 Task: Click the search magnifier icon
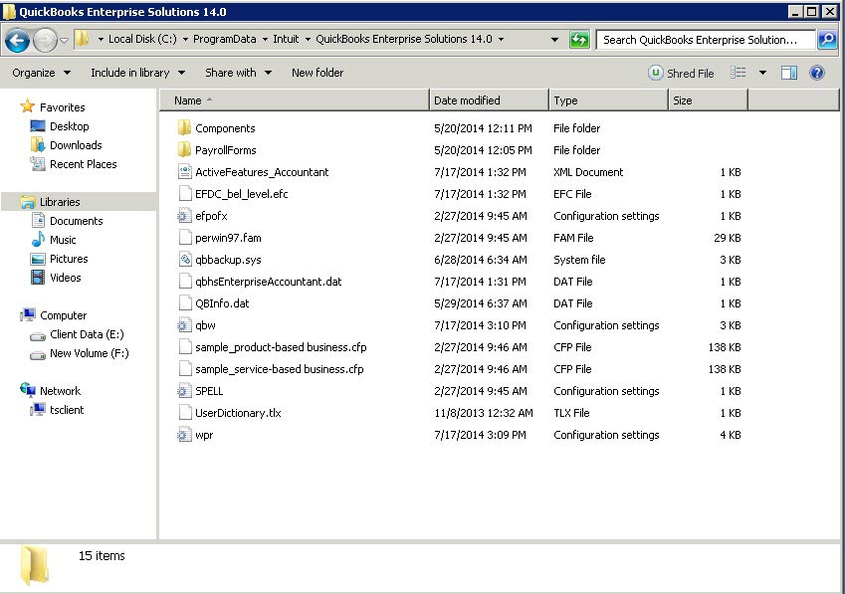tap(826, 40)
